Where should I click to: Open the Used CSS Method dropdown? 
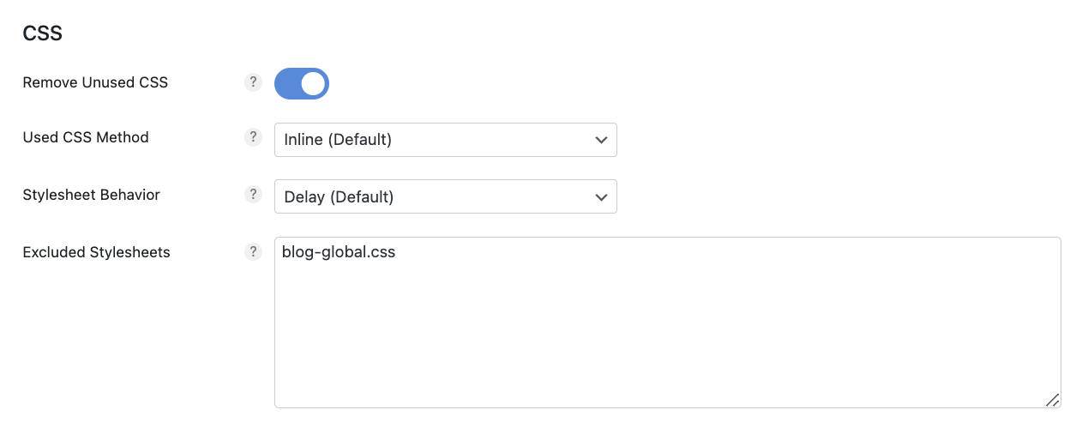pos(446,139)
